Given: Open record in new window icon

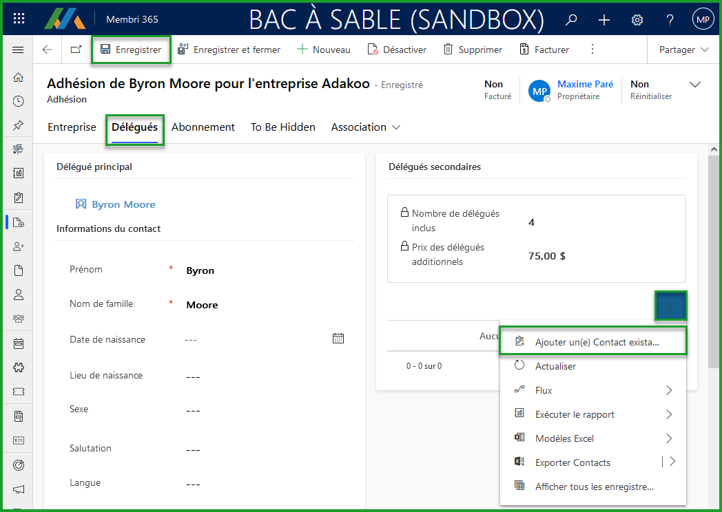Looking at the screenshot, I should 76,50.
